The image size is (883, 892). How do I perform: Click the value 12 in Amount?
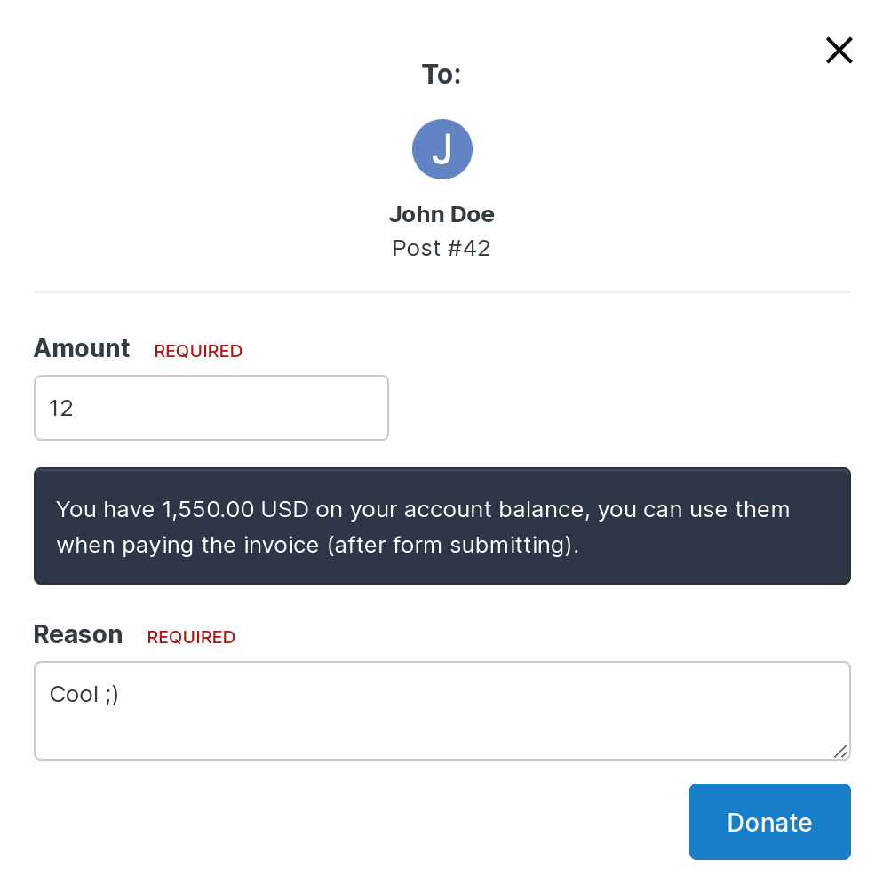click(61, 408)
